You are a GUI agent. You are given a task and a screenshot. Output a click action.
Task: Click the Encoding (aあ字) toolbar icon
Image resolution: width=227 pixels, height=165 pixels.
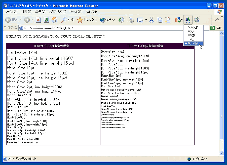[178, 20]
